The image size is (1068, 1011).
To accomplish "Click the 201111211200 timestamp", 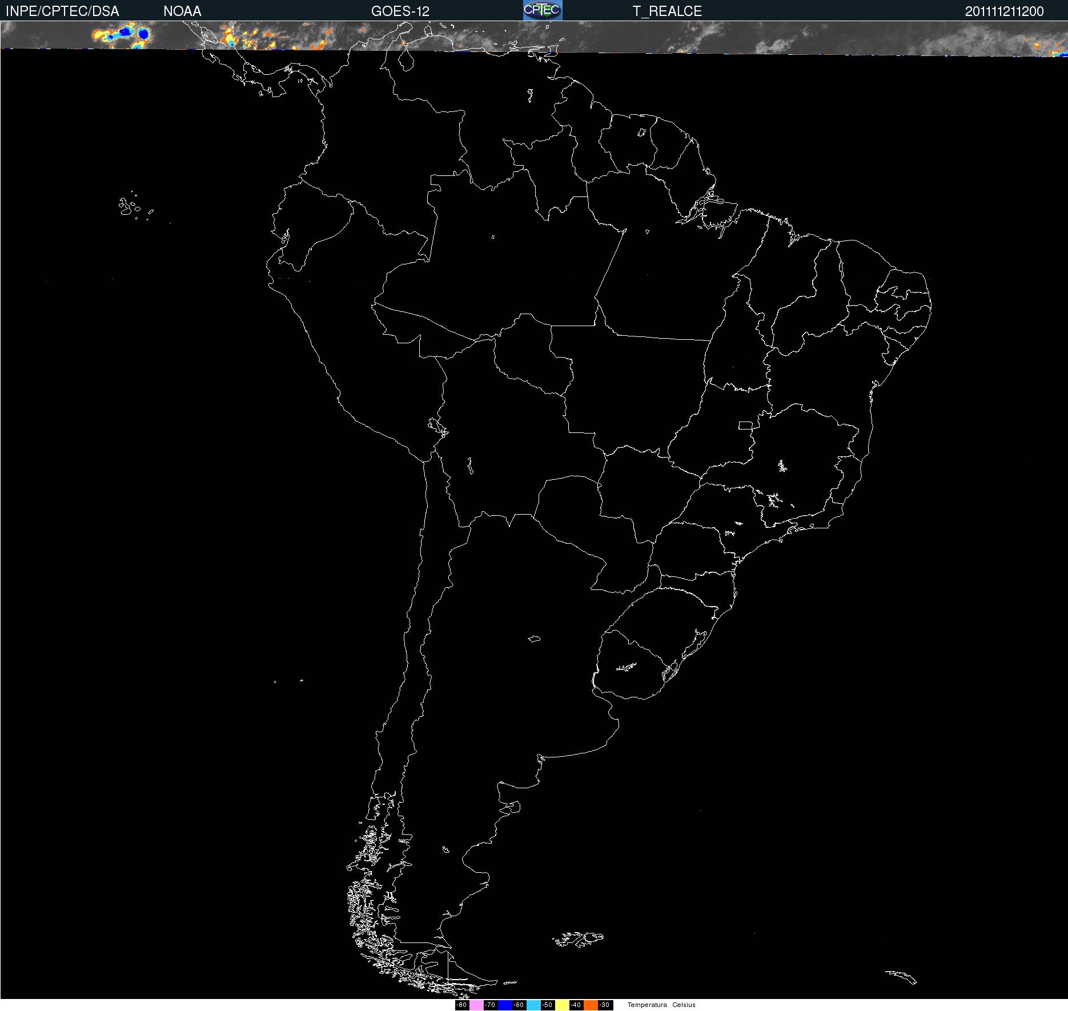I will (1004, 11).
